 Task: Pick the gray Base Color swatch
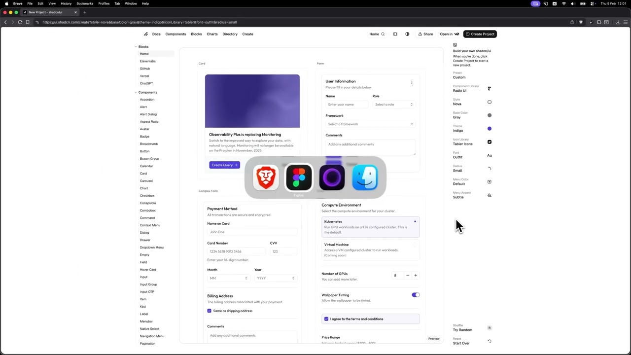tap(490, 115)
